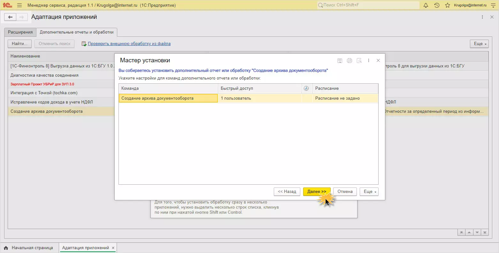Go back with << Назад button

tap(287, 192)
